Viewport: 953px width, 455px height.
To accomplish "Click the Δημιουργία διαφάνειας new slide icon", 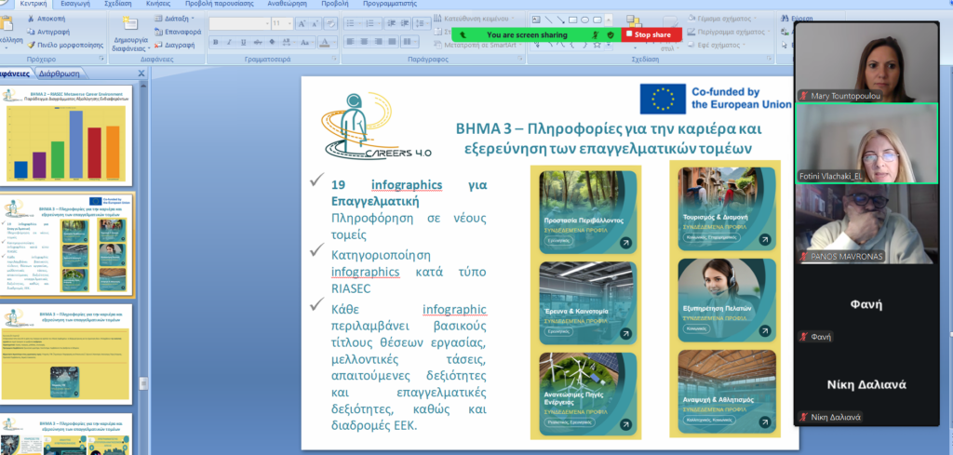I will (x=130, y=24).
